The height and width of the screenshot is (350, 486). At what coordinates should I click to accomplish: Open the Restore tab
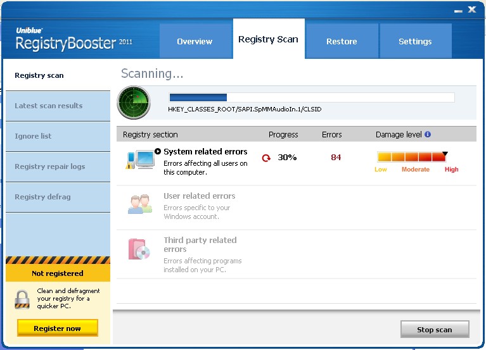(x=342, y=41)
